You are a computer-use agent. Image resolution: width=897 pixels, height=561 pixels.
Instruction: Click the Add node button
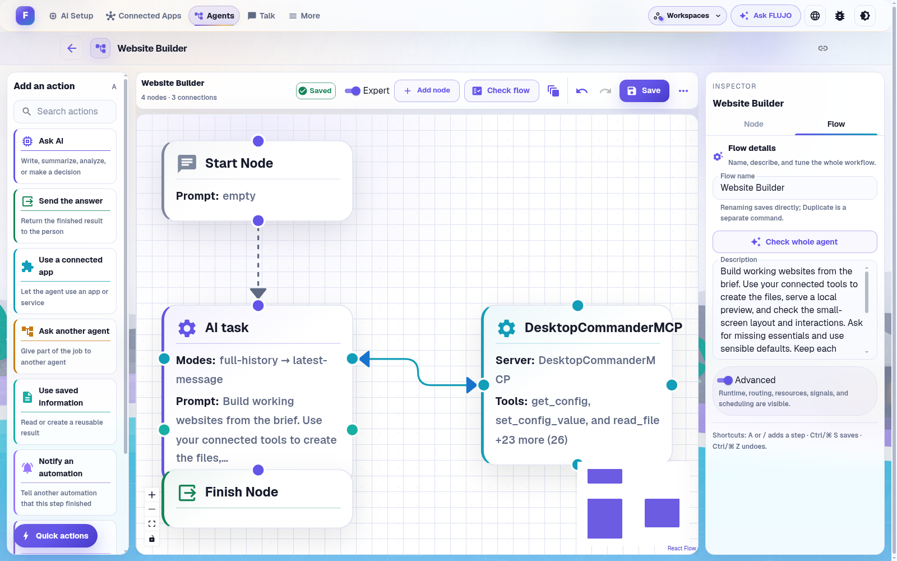(427, 91)
